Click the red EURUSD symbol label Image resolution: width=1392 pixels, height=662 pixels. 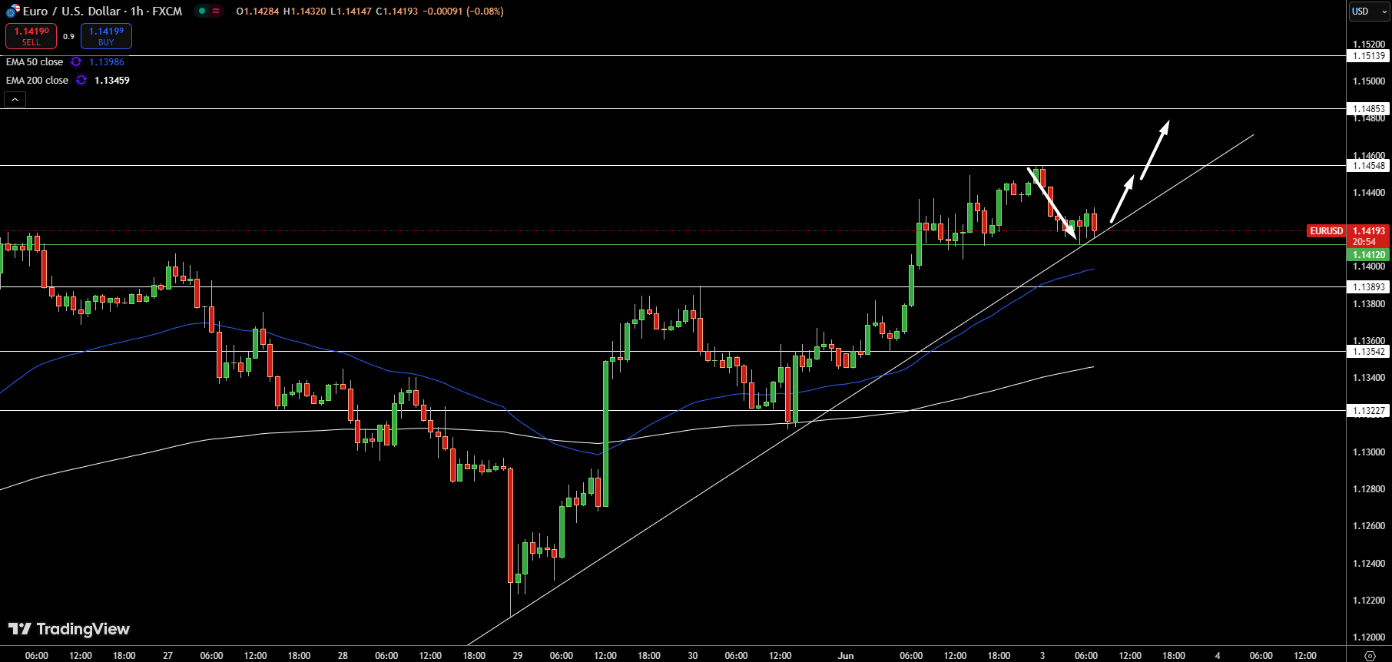click(x=1327, y=230)
